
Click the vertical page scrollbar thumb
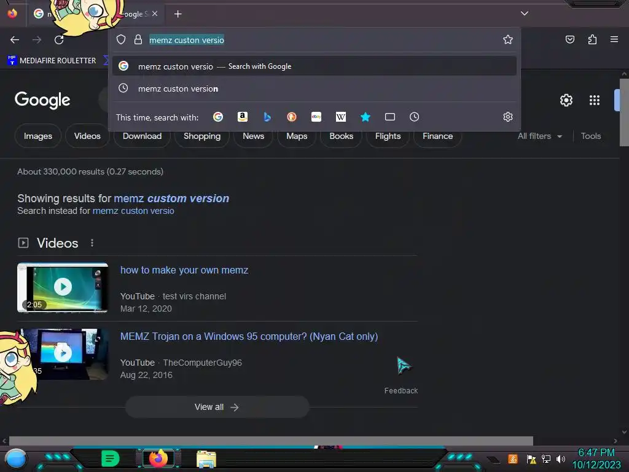tap(624, 112)
